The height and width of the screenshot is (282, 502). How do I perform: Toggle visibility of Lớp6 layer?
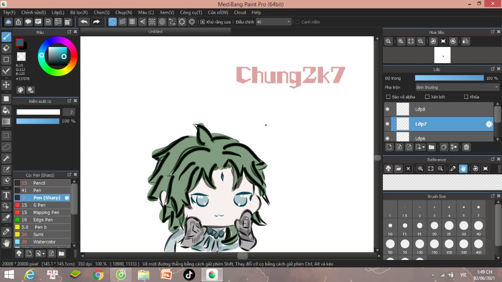click(x=387, y=139)
